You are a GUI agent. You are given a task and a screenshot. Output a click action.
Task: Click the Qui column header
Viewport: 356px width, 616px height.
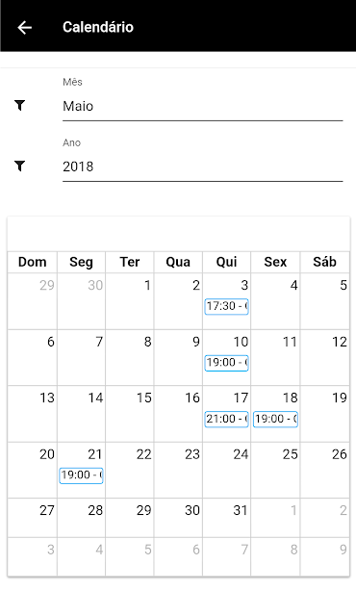226,262
